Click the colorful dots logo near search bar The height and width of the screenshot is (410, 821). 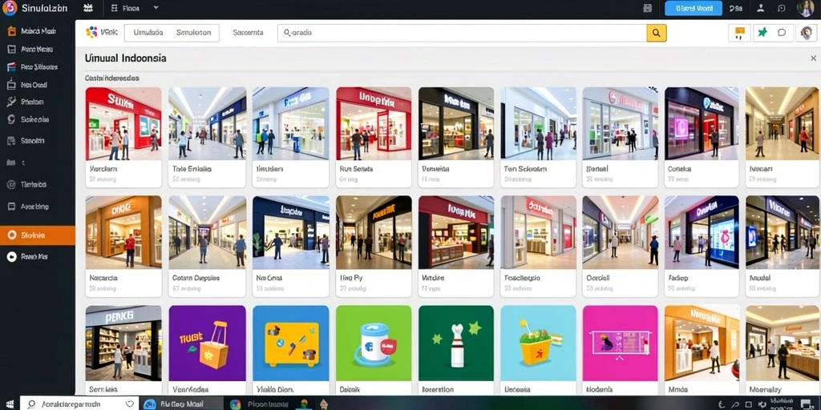pos(91,32)
